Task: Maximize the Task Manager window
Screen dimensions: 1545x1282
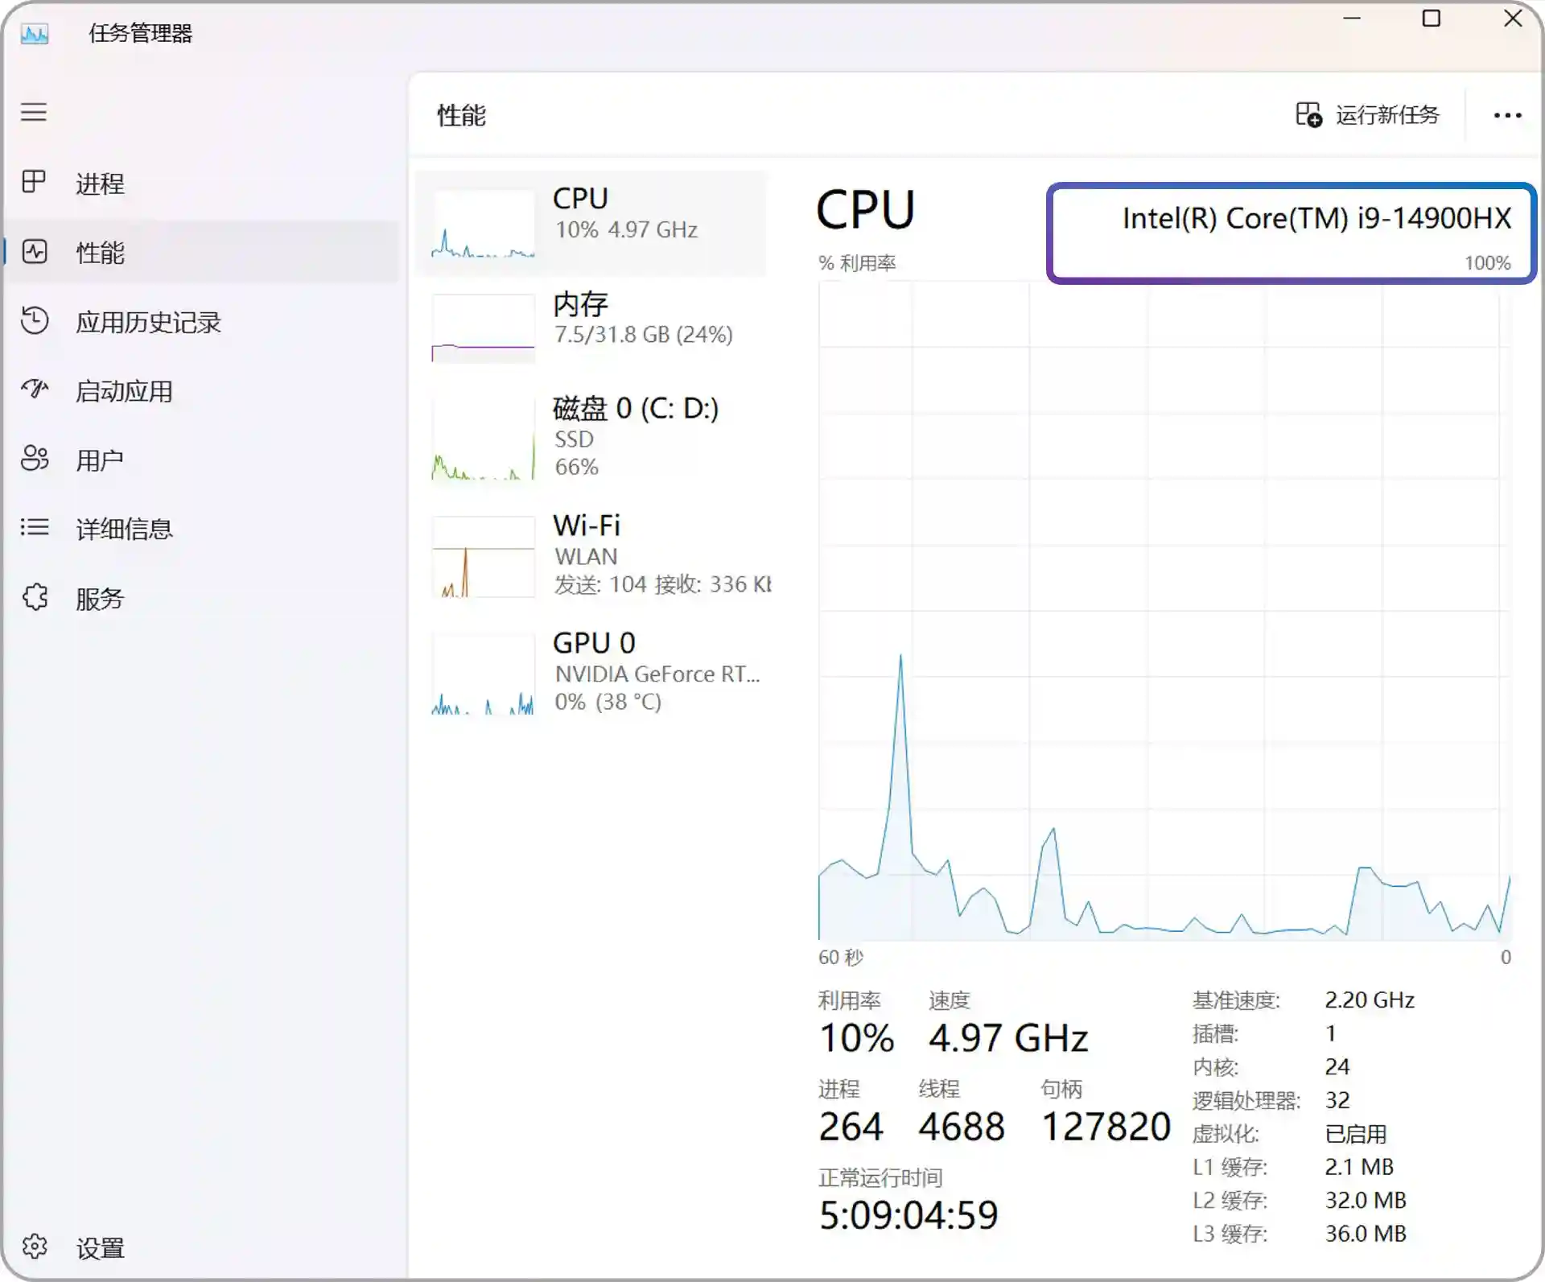Action: tap(1432, 19)
